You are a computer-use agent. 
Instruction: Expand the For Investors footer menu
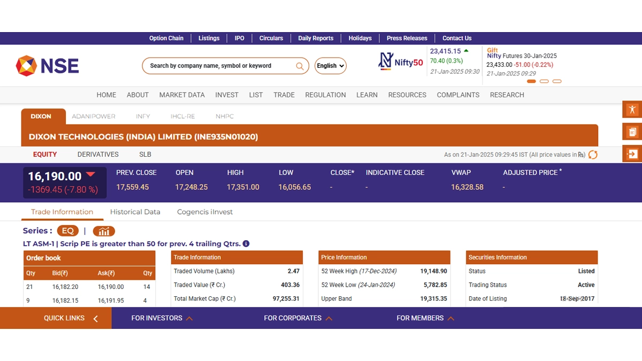162,318
